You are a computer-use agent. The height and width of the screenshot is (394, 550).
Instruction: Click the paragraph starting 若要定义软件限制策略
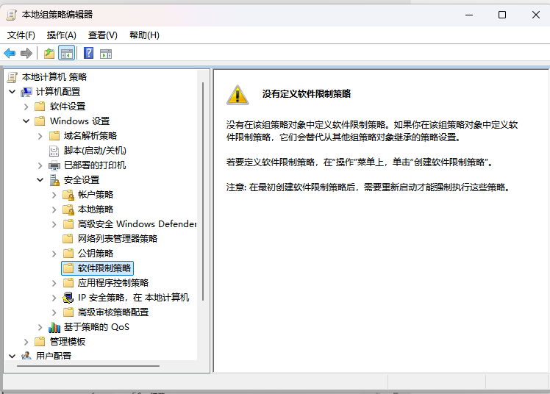360,162
